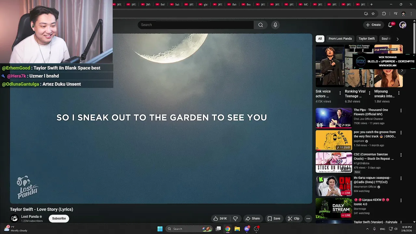416x234 pixels.
Task: Like the Love Story video
Action: click(x=220, y=218)
